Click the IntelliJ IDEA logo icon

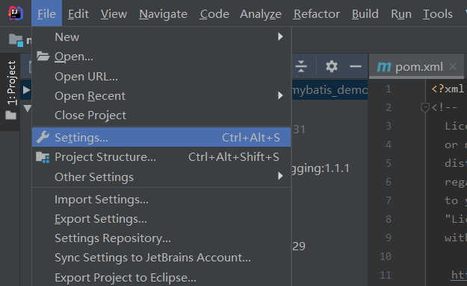tap(16, 13)
